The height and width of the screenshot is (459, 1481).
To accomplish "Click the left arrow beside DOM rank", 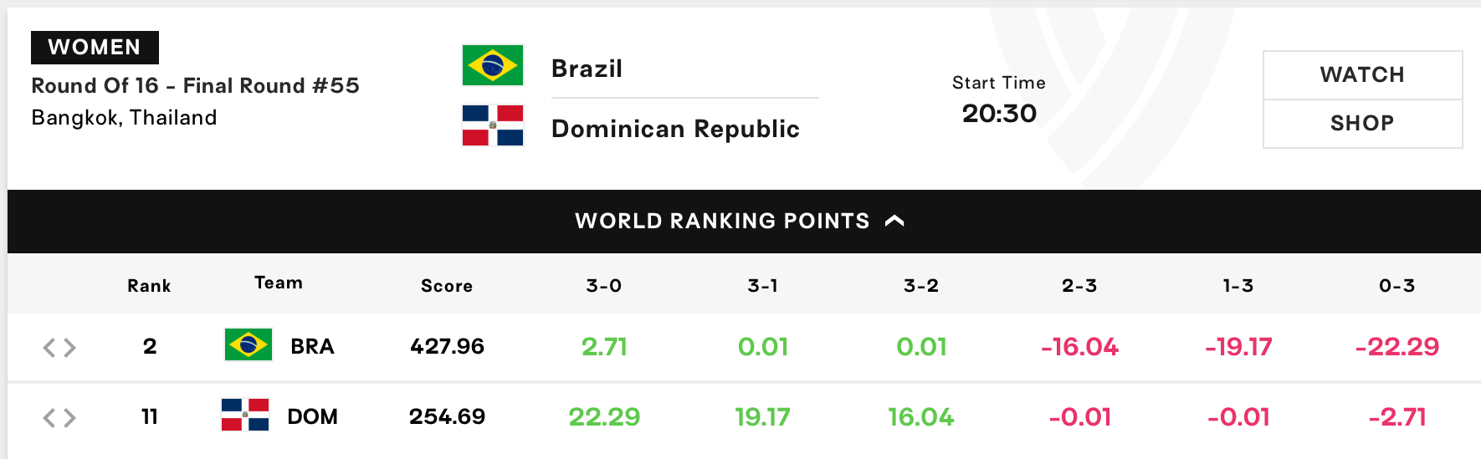I will pos(49,417).
